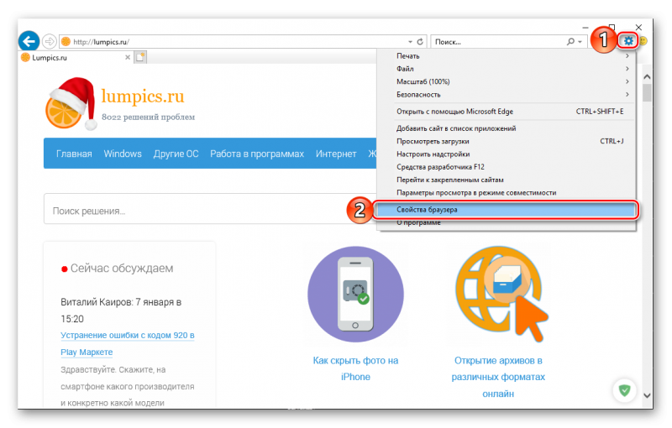Close the Lumpics.ru tab
The width and height of the screenshot is (672, 428).
coord(128,57)
